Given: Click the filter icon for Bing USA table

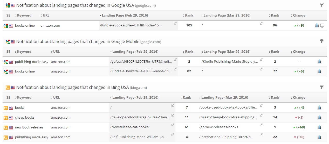Looking at the screenshot, I should pyautogui.click(x=322, y=87).
